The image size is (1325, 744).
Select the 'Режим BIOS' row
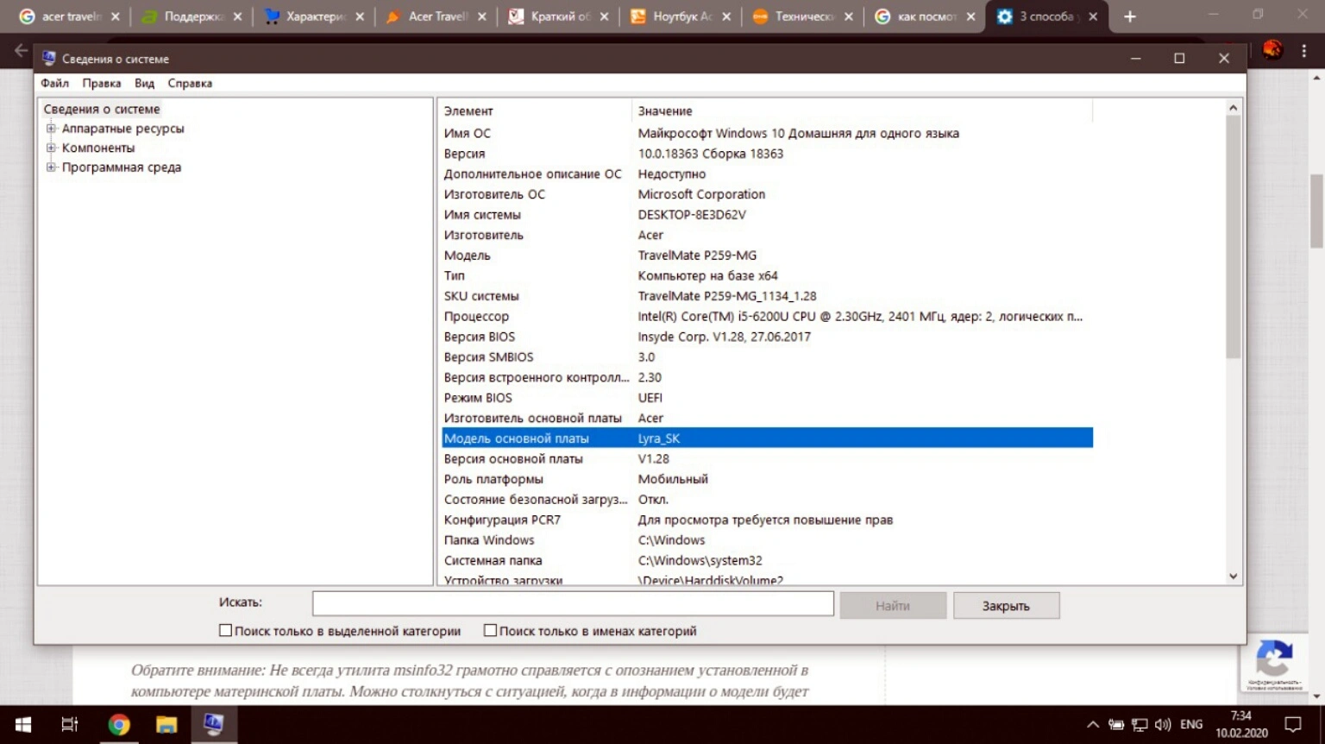click(x=767, y=398)
